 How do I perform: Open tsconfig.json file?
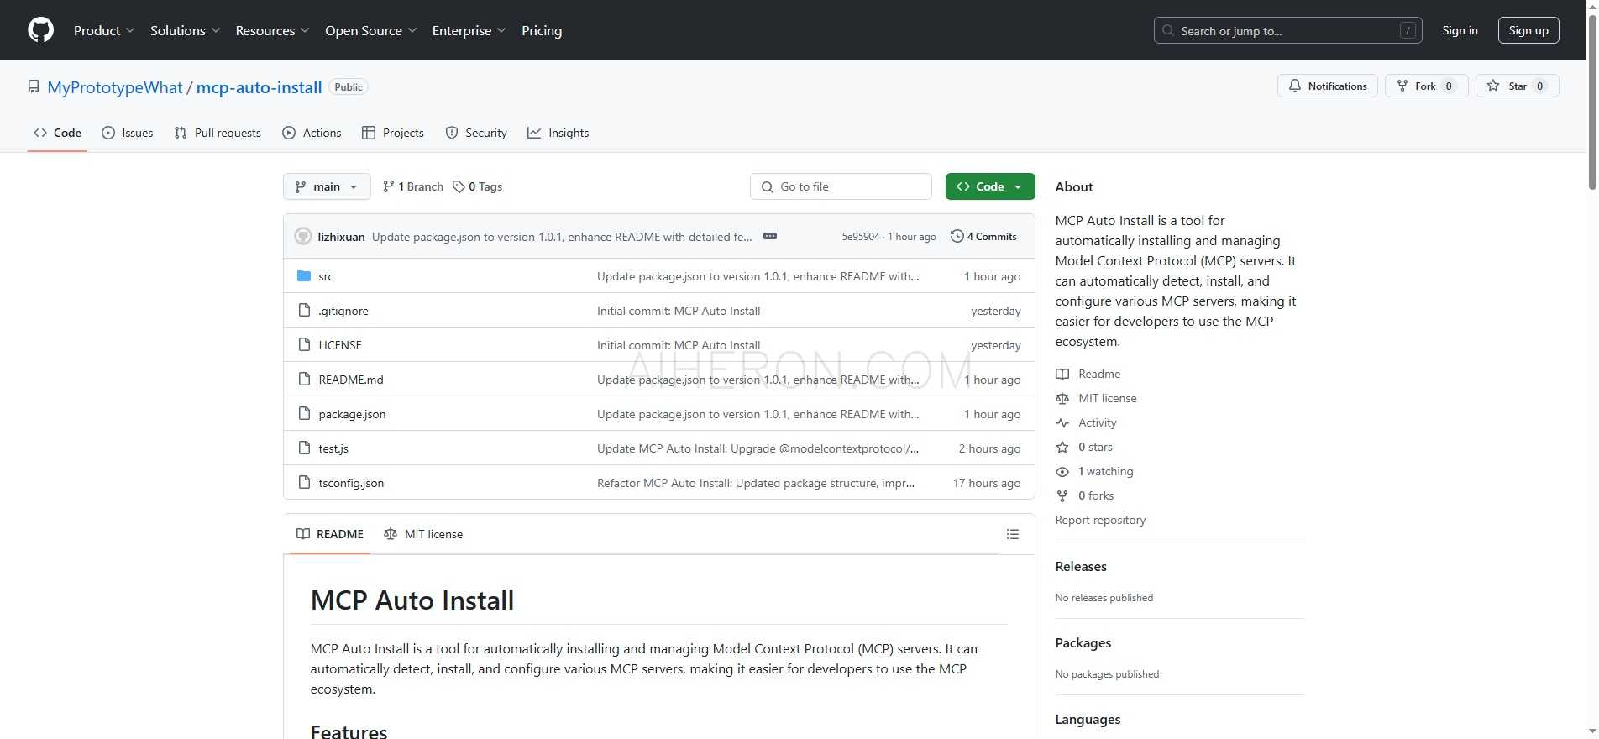tap(351, 483)
